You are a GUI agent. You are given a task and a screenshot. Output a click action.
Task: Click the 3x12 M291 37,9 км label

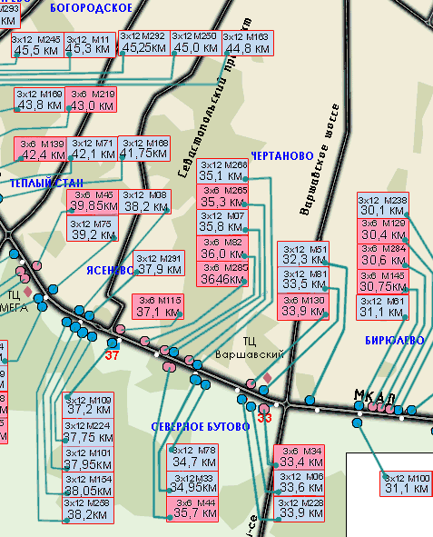click(x=159, y=263)
